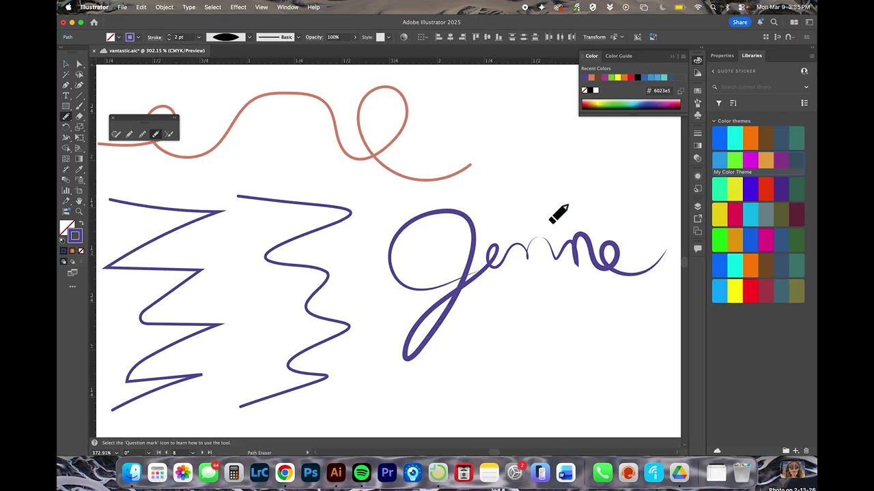Open the Symbols panel from dock
The height and width of the screenshot is (491, 874).
tap(698, 115)
